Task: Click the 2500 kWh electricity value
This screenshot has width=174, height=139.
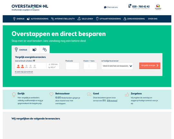Action: [x=54, y=64]
